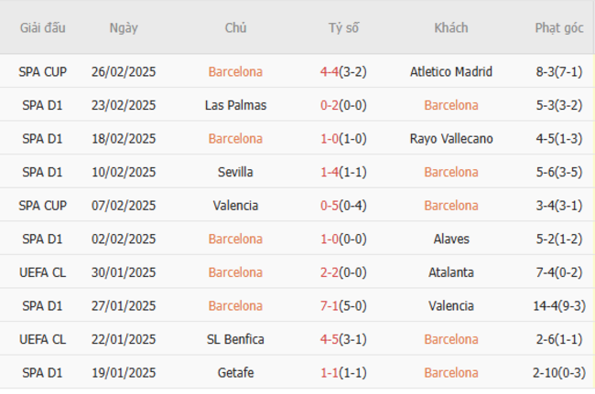Click the 1-4(1-1) score

343,172
